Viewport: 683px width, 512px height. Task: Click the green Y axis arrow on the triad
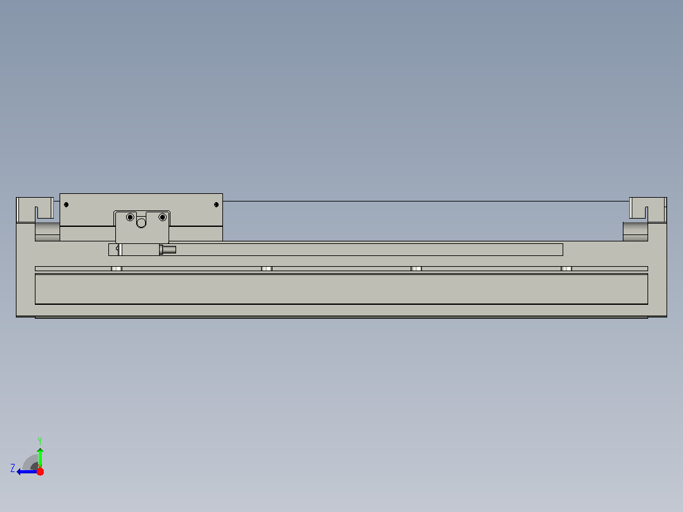point(40,458)
